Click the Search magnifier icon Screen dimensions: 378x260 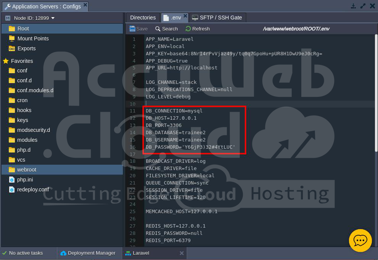tap(158, 29)
